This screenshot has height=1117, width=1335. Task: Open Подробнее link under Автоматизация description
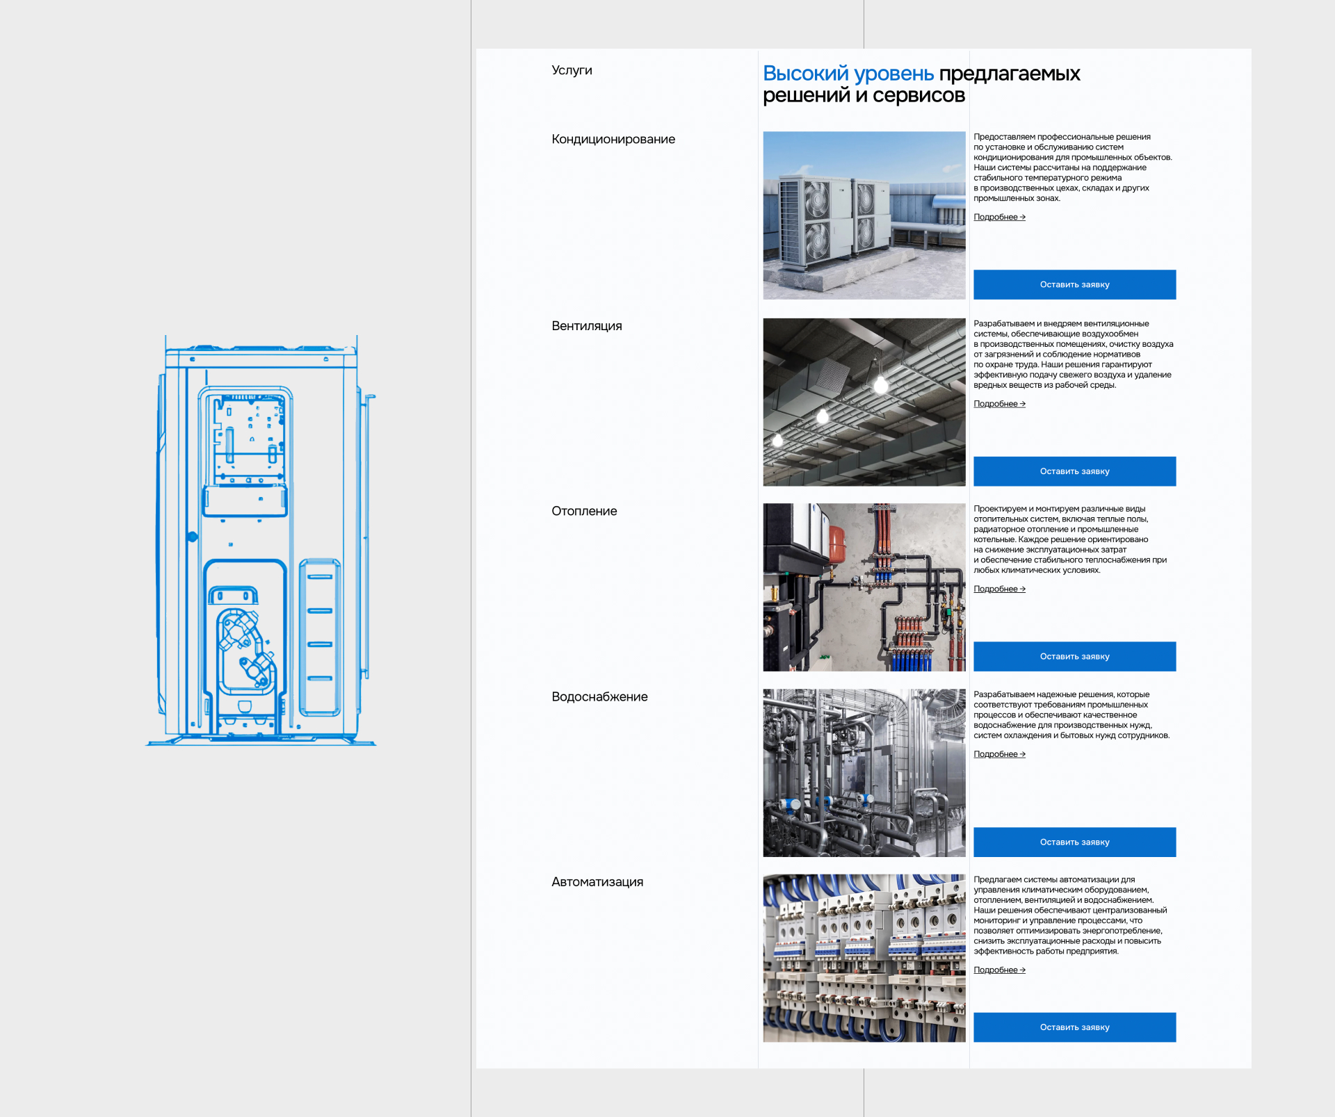pyautogui.click(x=998, y=970)
